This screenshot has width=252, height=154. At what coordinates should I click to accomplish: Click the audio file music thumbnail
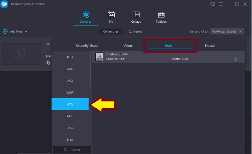click(21, 54)
